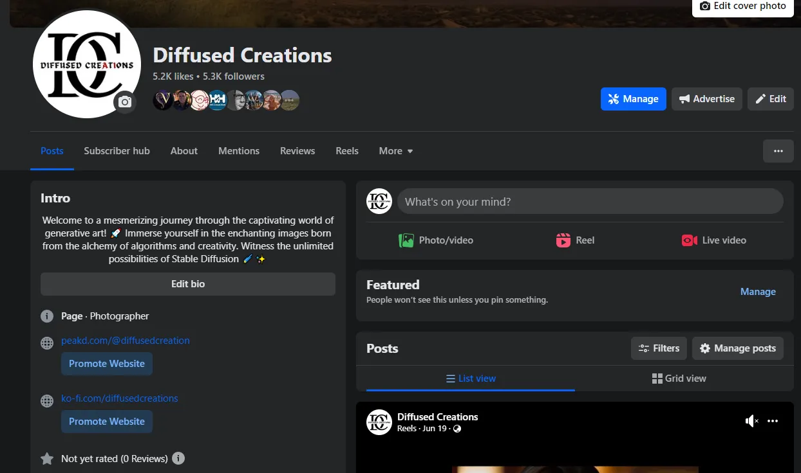Click the camera icon on profile picture
The height and width of the screenshot is (473, 801).
[x=125, y=102]
